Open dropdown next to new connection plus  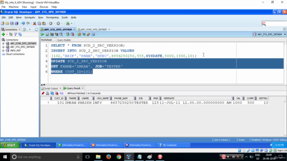[7, 34]
